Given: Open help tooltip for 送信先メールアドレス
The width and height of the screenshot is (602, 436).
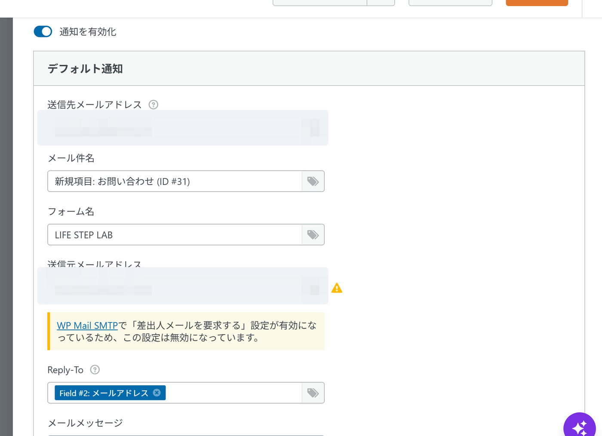Looking at the screenshot, I should pyautogui.click(x=154, y=104).
